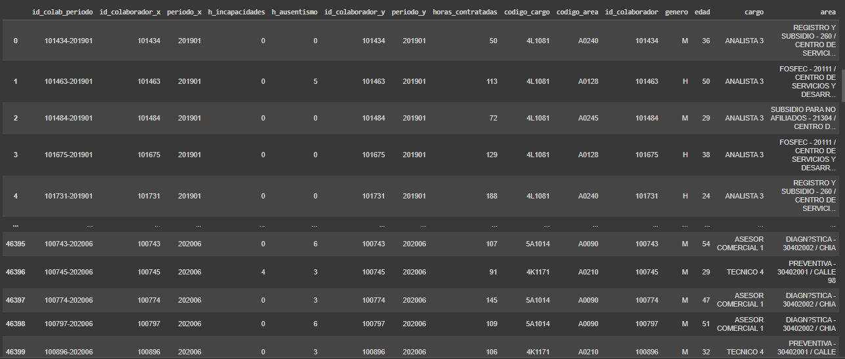Select cell 101731-201901

point(69,196)
